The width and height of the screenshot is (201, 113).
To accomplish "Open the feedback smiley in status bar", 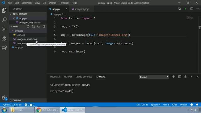I will pyautogui.click(x=192, y=105).
